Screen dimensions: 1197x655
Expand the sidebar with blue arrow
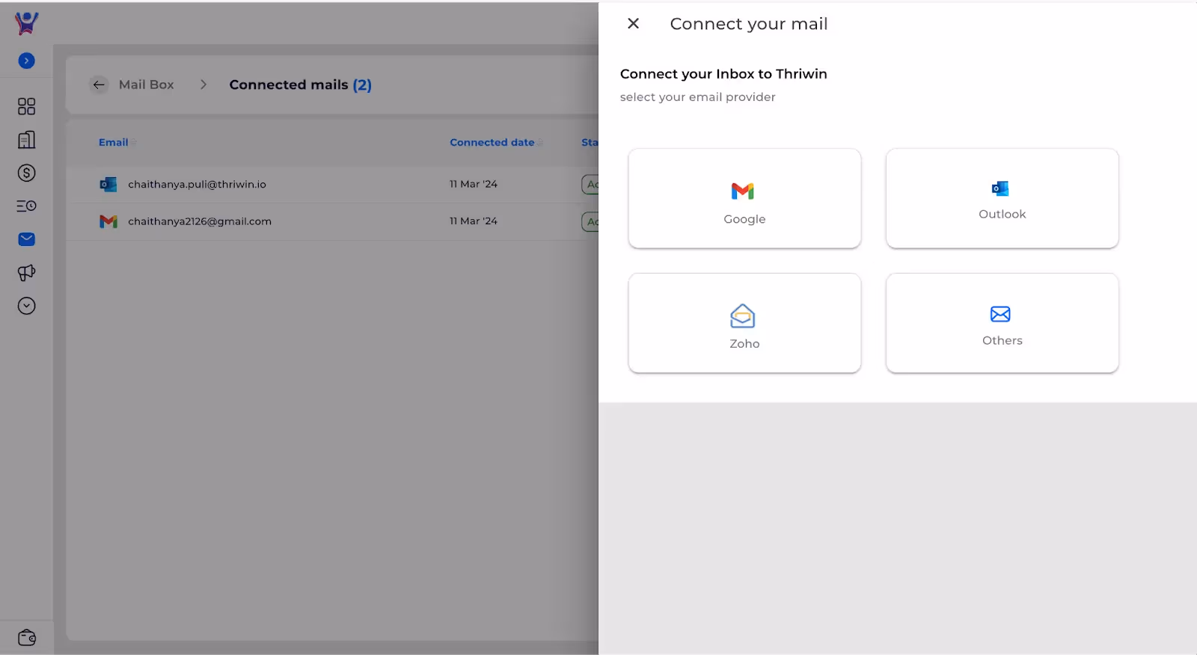point(26,61)
